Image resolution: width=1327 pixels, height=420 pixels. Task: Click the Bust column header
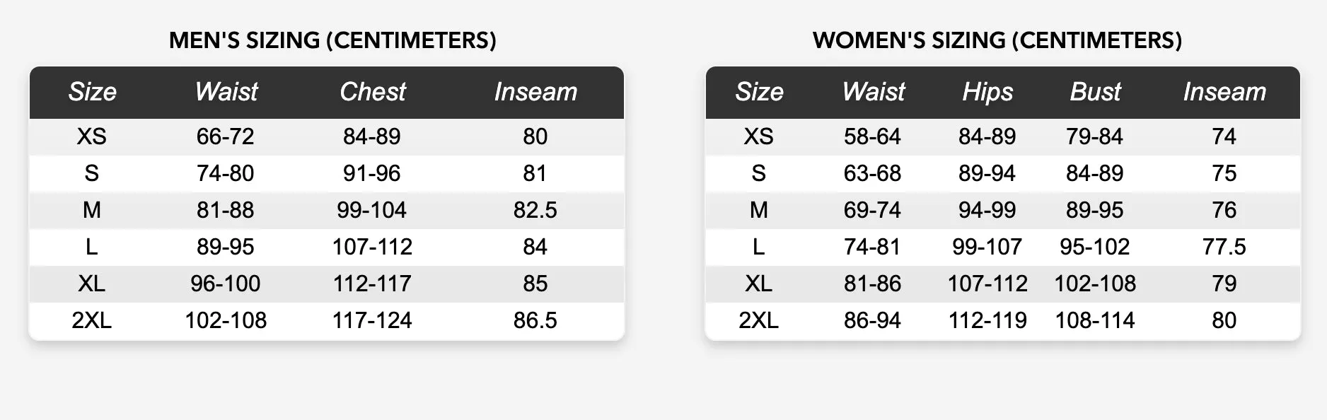pos(1095,92)
